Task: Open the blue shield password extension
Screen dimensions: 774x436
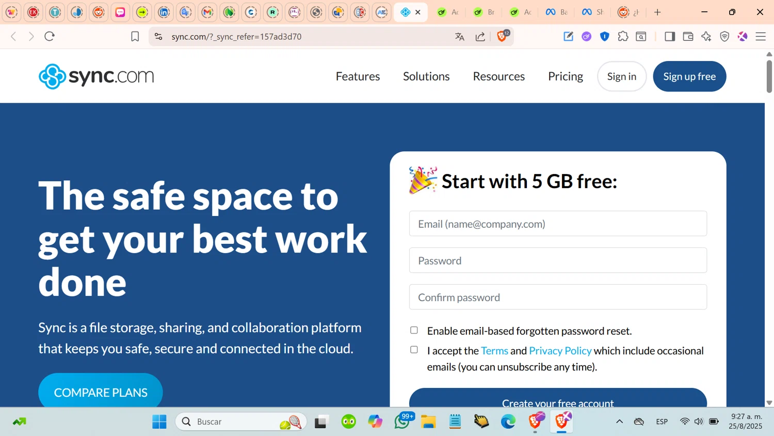Action: [x=605, y=36]
